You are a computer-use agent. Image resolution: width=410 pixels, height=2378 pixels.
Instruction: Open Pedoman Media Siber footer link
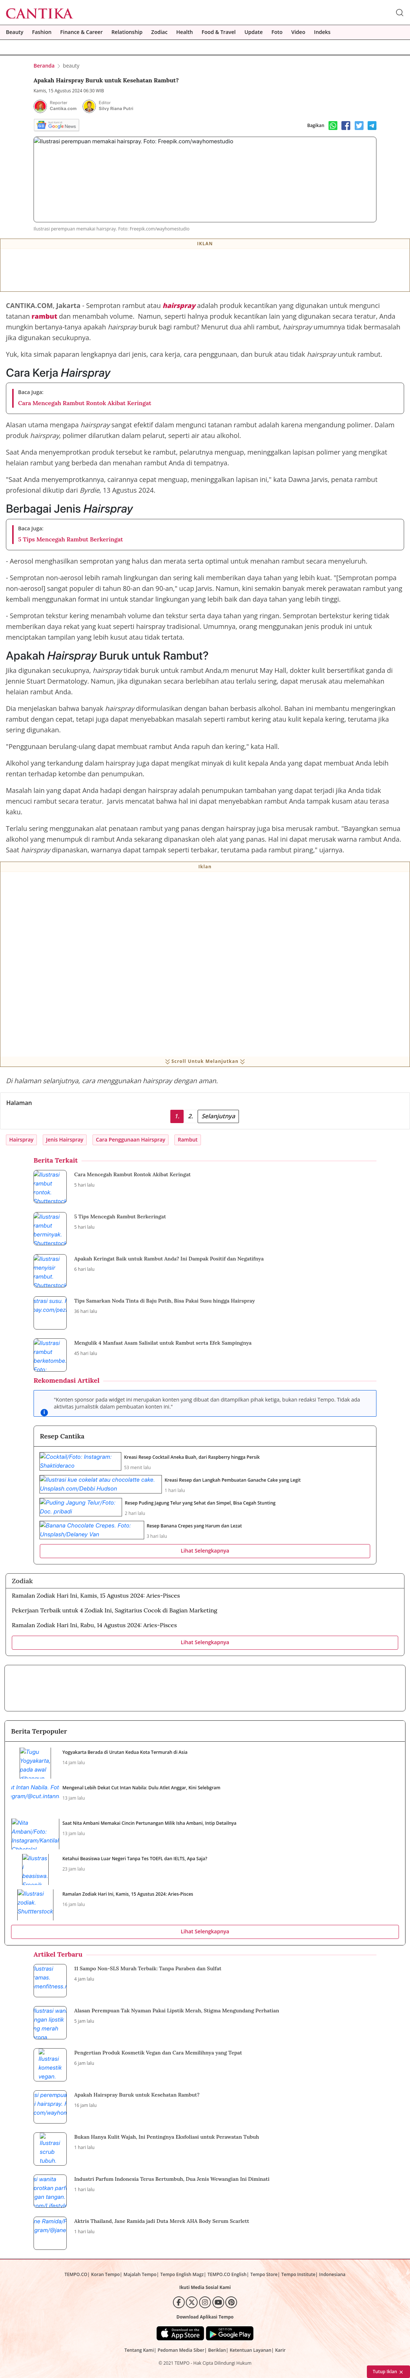coord(181,2350)
